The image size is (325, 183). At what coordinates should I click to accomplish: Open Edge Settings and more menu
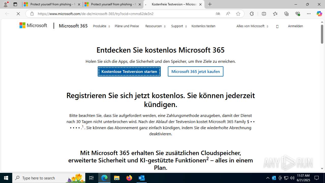309,14
